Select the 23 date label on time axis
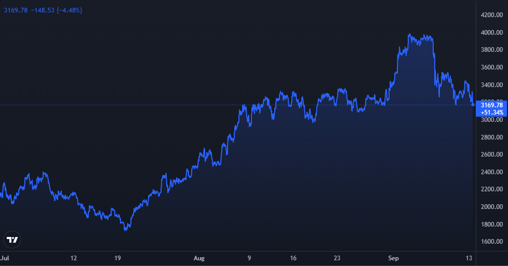 click(x=338, y=257)
